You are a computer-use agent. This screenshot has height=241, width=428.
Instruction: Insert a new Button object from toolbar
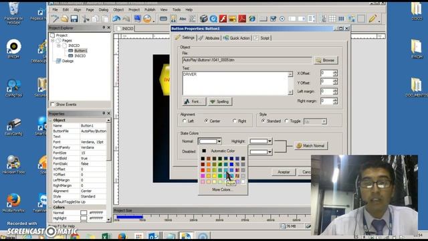pyautogui.click(x=163, y=19)
